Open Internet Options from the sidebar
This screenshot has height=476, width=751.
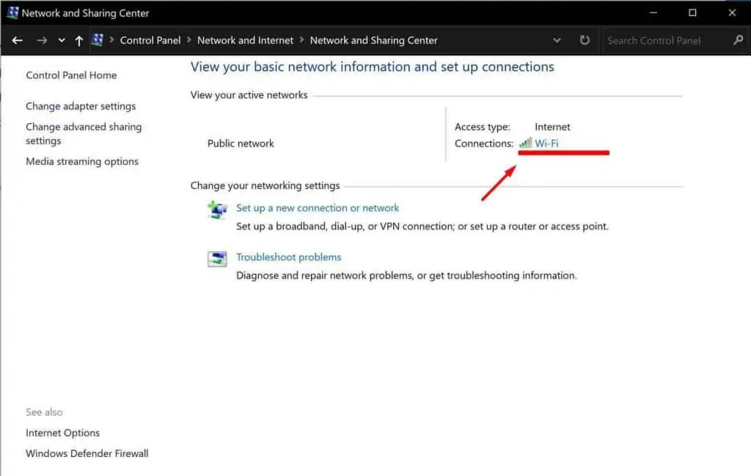pyautogui.click(x=62, y=433)
